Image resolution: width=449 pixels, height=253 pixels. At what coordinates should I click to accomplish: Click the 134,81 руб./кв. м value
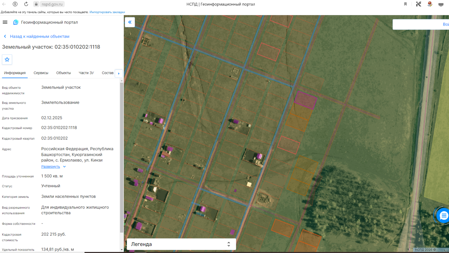point(58,249)
